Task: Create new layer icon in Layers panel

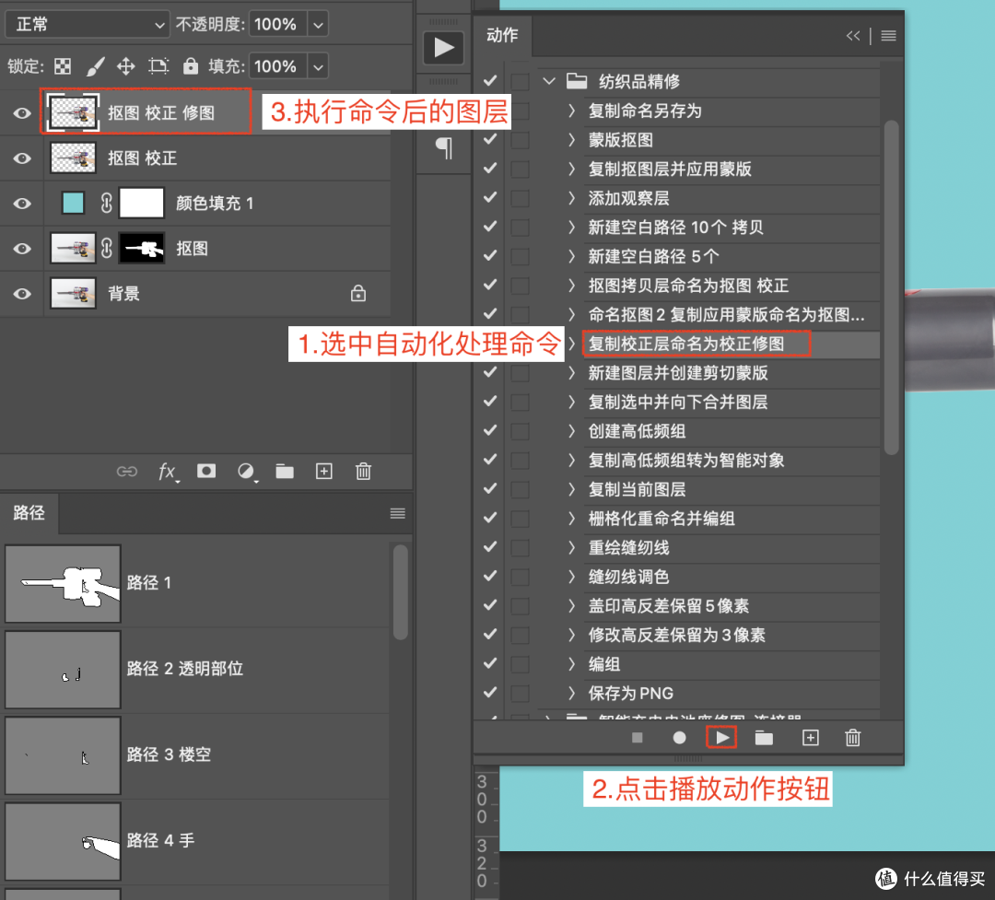Action: coord(324,471)
